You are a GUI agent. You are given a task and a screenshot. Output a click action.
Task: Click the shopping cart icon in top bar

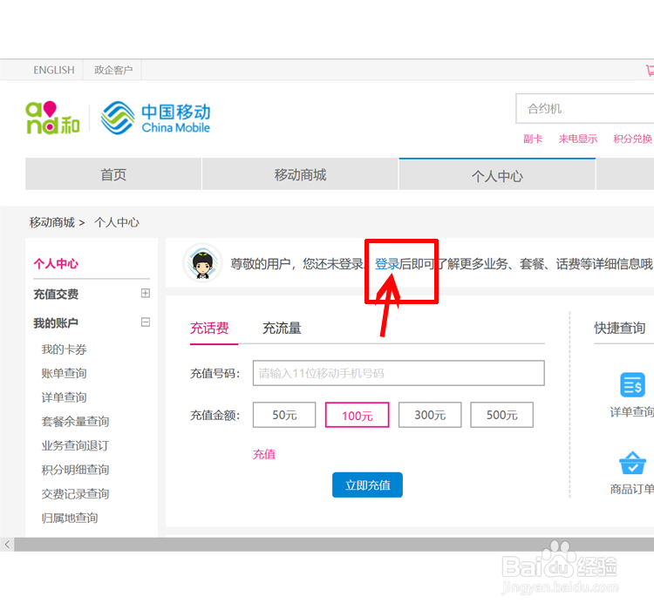[650, 70]
